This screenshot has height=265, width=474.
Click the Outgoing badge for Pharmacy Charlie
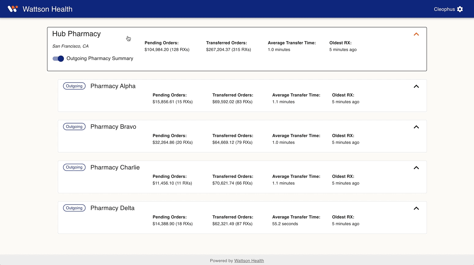tap(74, 167)
